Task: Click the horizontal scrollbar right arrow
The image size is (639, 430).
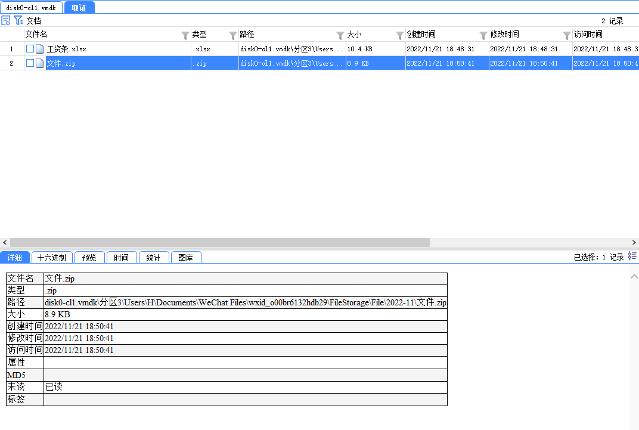Action: click(x=634, y=243)
